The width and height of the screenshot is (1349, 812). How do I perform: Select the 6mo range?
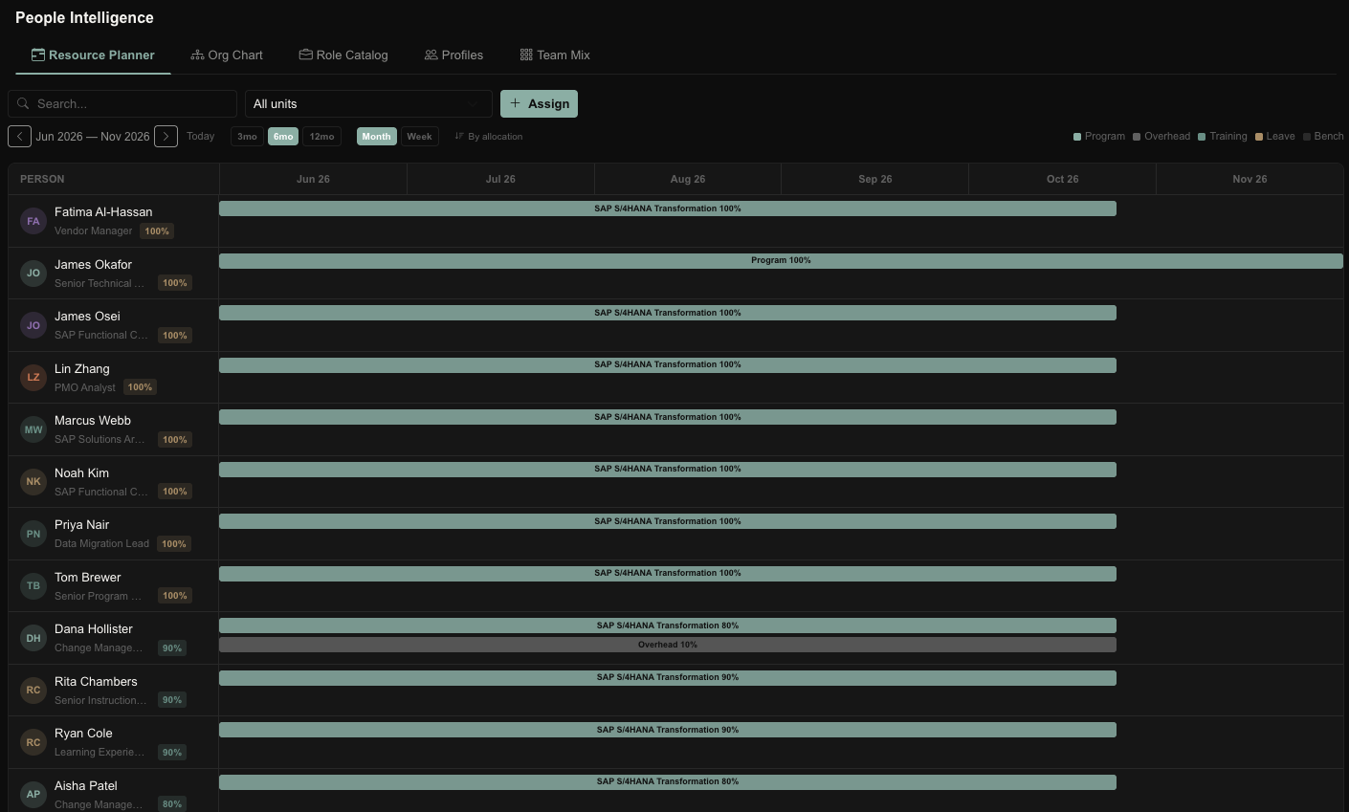pos(283,137)
